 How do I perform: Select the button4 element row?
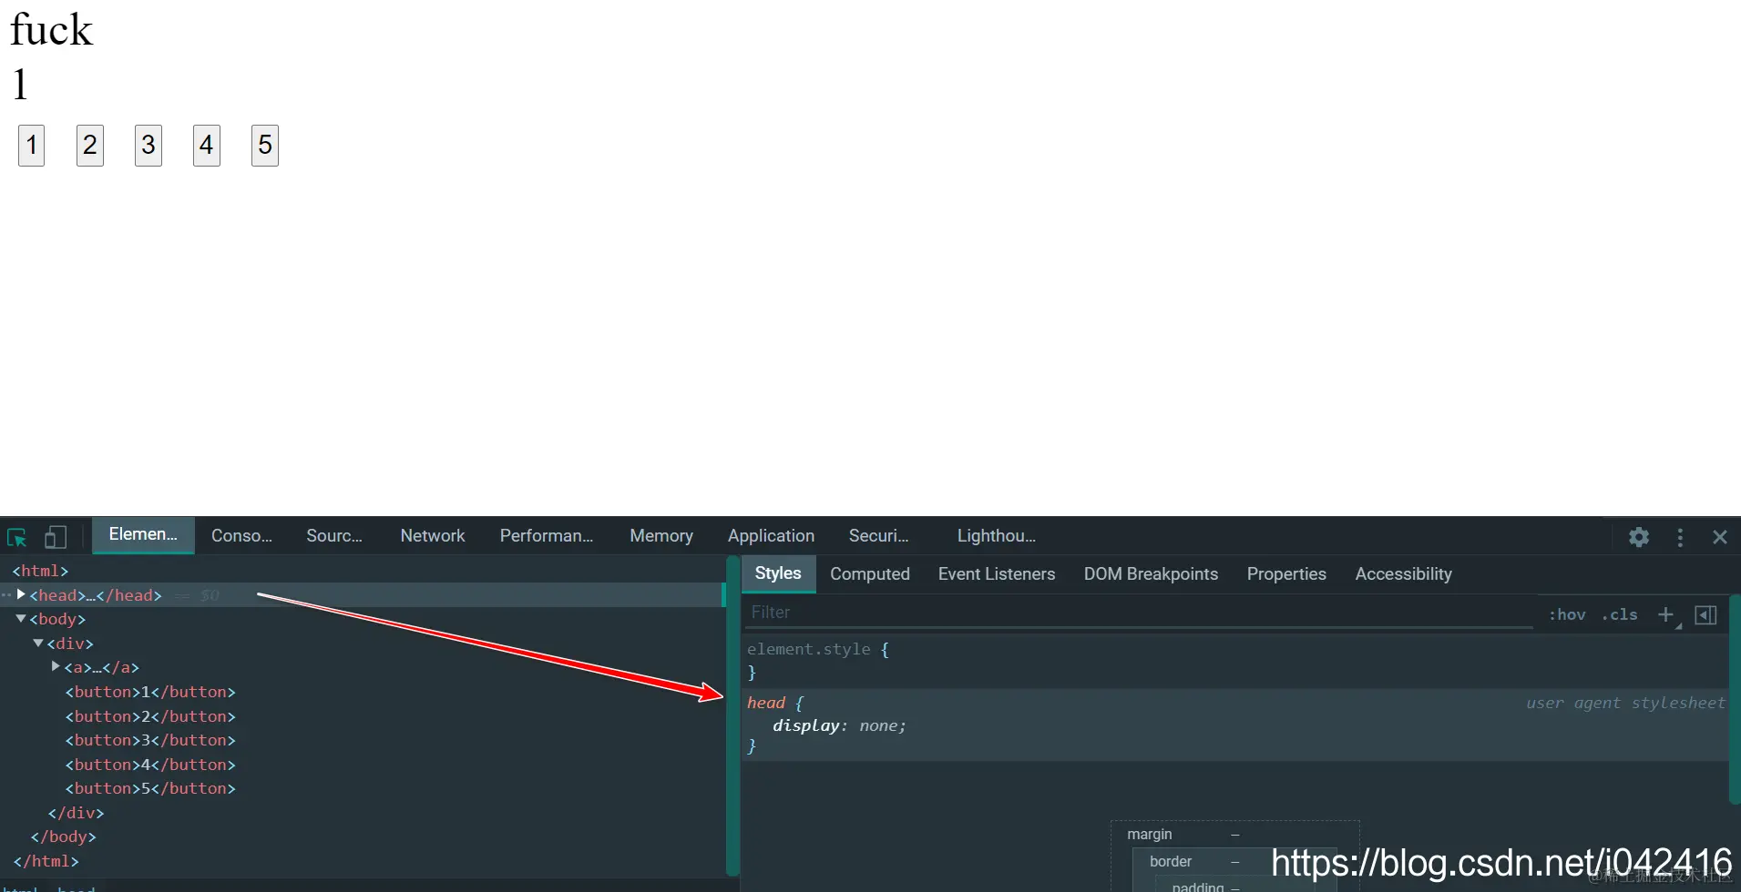(x=362, y=765)
